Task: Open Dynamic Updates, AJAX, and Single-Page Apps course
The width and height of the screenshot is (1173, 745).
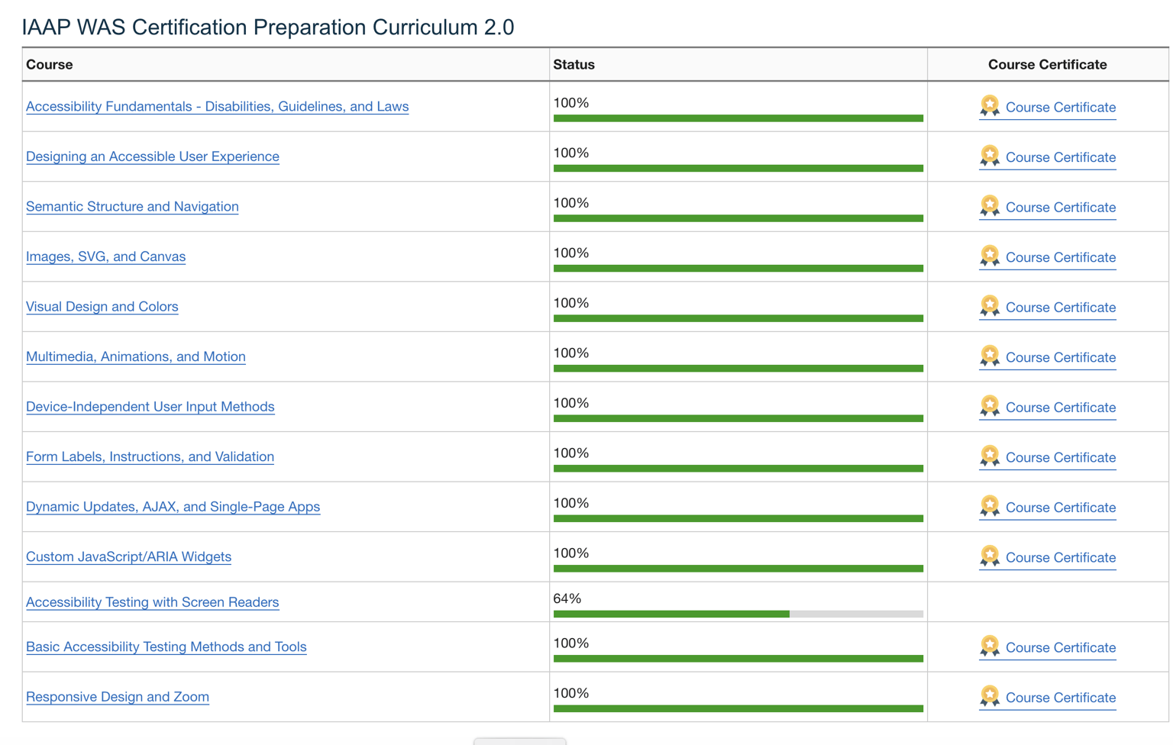Action: (173, 506)
